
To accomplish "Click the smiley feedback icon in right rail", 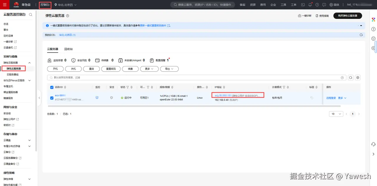I will (373, 38).
